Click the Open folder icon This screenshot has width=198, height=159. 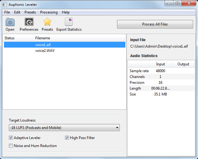10,22
